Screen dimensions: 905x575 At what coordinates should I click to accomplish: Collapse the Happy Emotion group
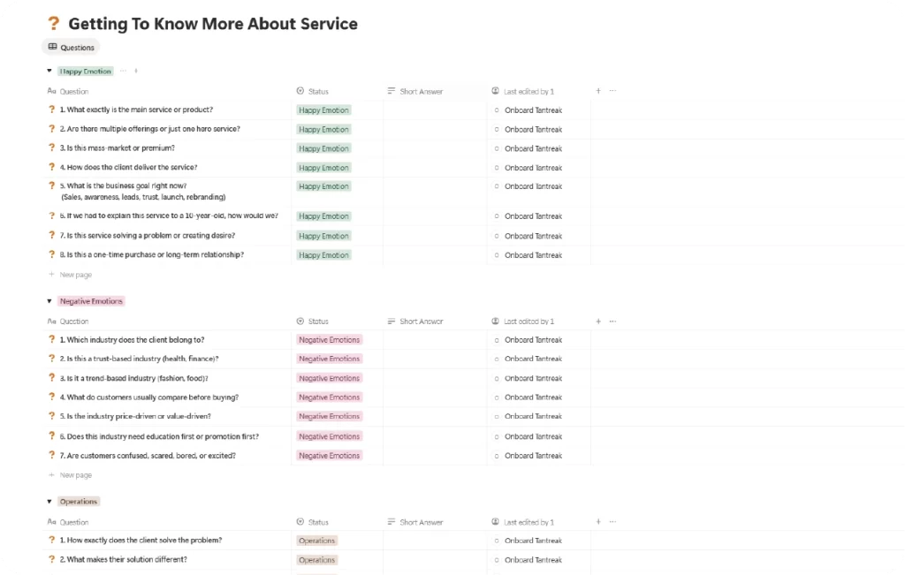click(49, 71)
